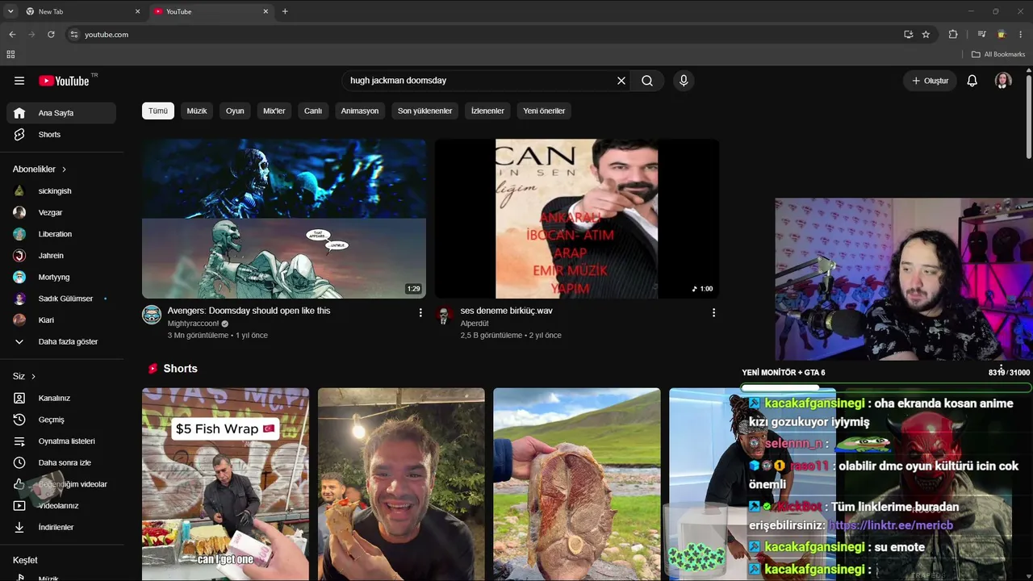
Task: Select the İzlenenler filter chip
Action: [x=487, y=111]
